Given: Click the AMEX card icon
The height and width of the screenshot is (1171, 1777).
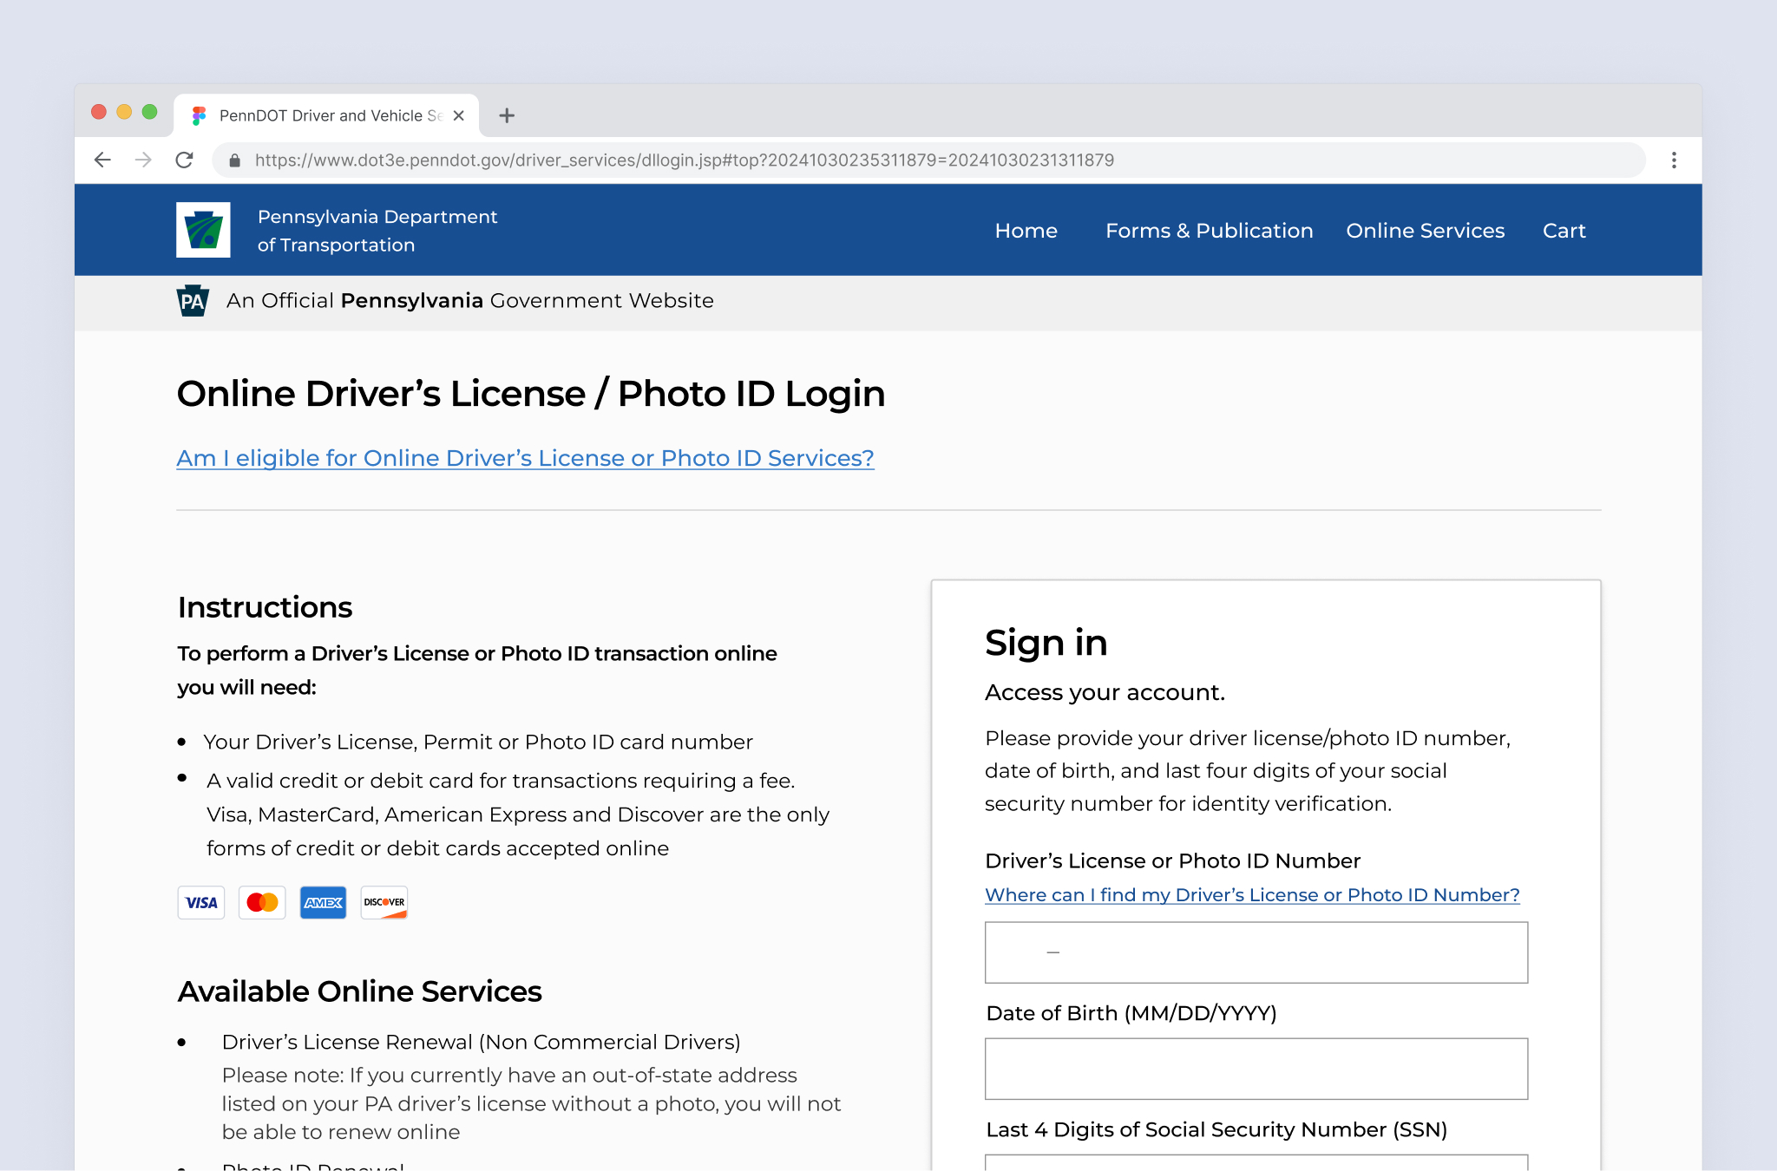Looking at the screenshot, I should (323, 902).
